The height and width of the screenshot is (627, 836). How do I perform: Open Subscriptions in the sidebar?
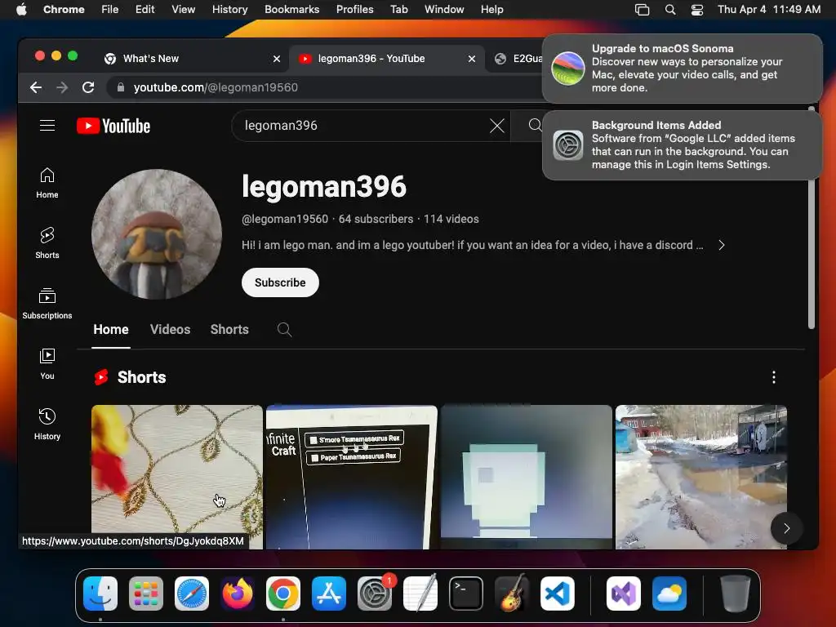(47, 304)
